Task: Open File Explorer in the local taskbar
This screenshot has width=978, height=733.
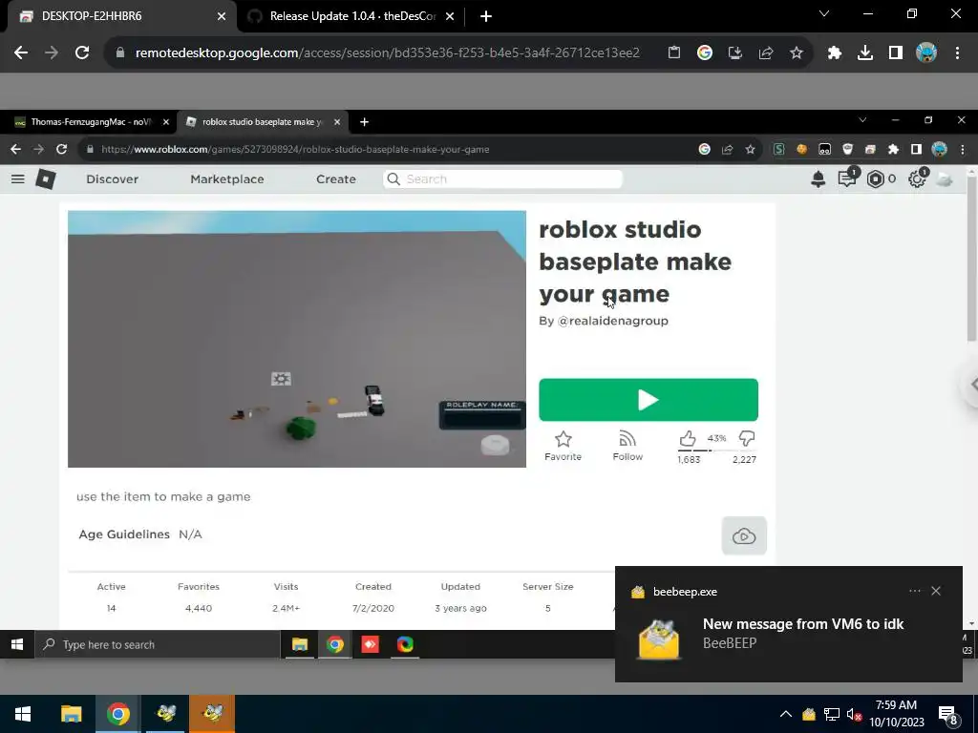Action: click(x=71, y=714)
